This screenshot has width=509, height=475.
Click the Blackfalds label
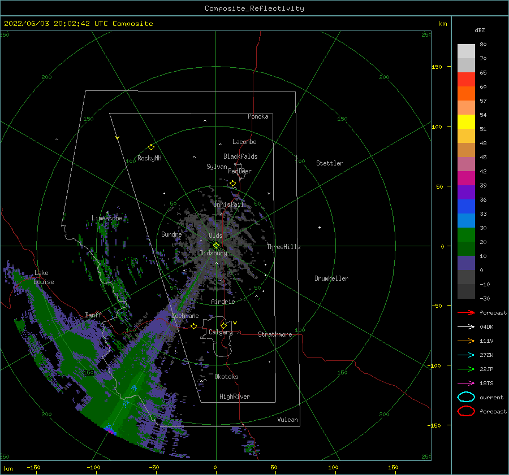click(240, 156)
